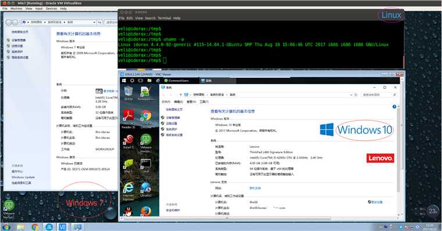The width and height of the screenshot is (442, 231).
Task: Open Windows Explorer on Windows 7 taskbar
Action: pyautogui.click(x=20, y=227)
